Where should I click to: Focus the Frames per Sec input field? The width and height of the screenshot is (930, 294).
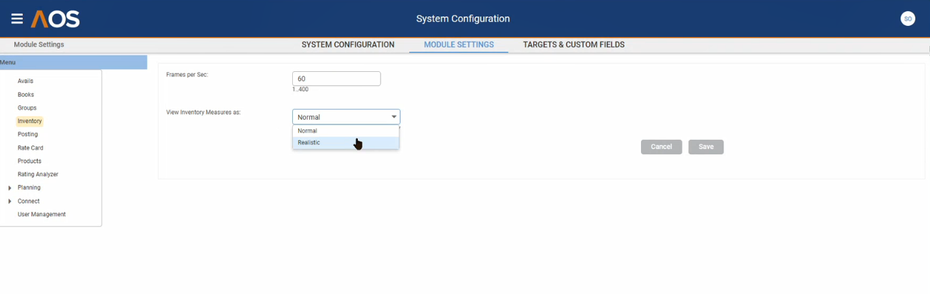pyautogui.click(x=336, y=78)
